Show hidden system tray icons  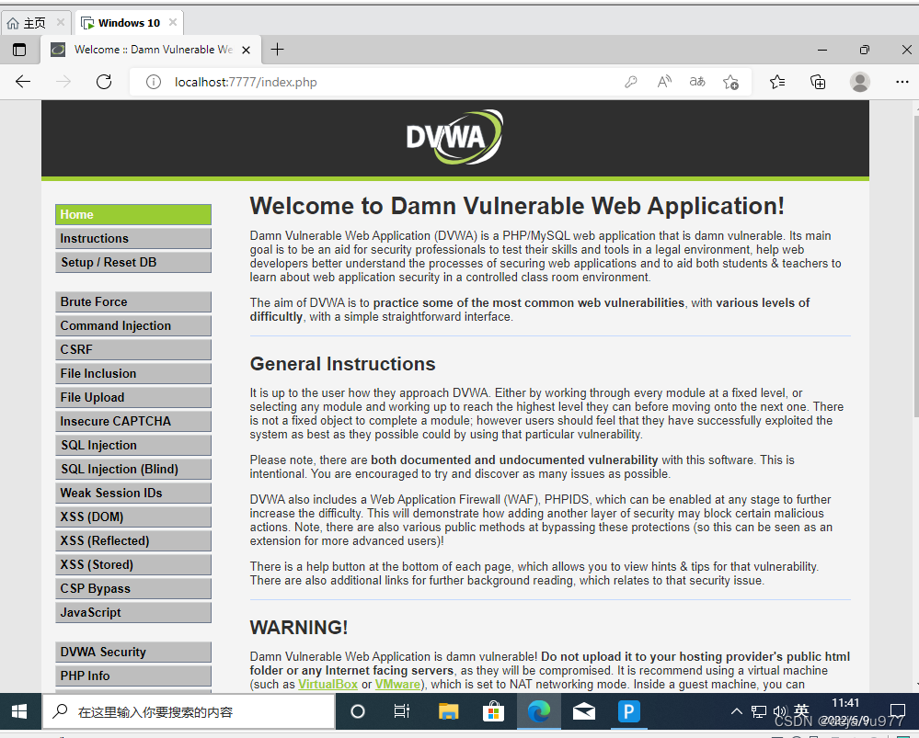pyautogui.click(x=737, y=711)
